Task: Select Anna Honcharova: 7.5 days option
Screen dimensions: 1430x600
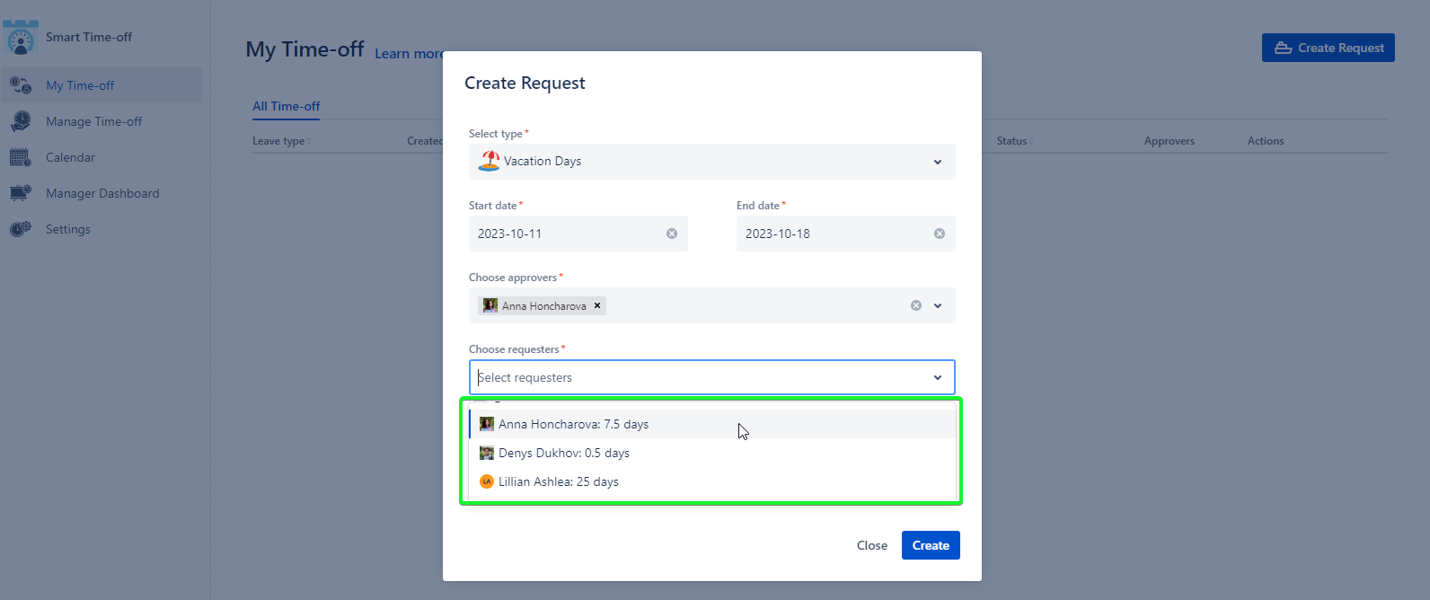Action: tap(573, 424)
